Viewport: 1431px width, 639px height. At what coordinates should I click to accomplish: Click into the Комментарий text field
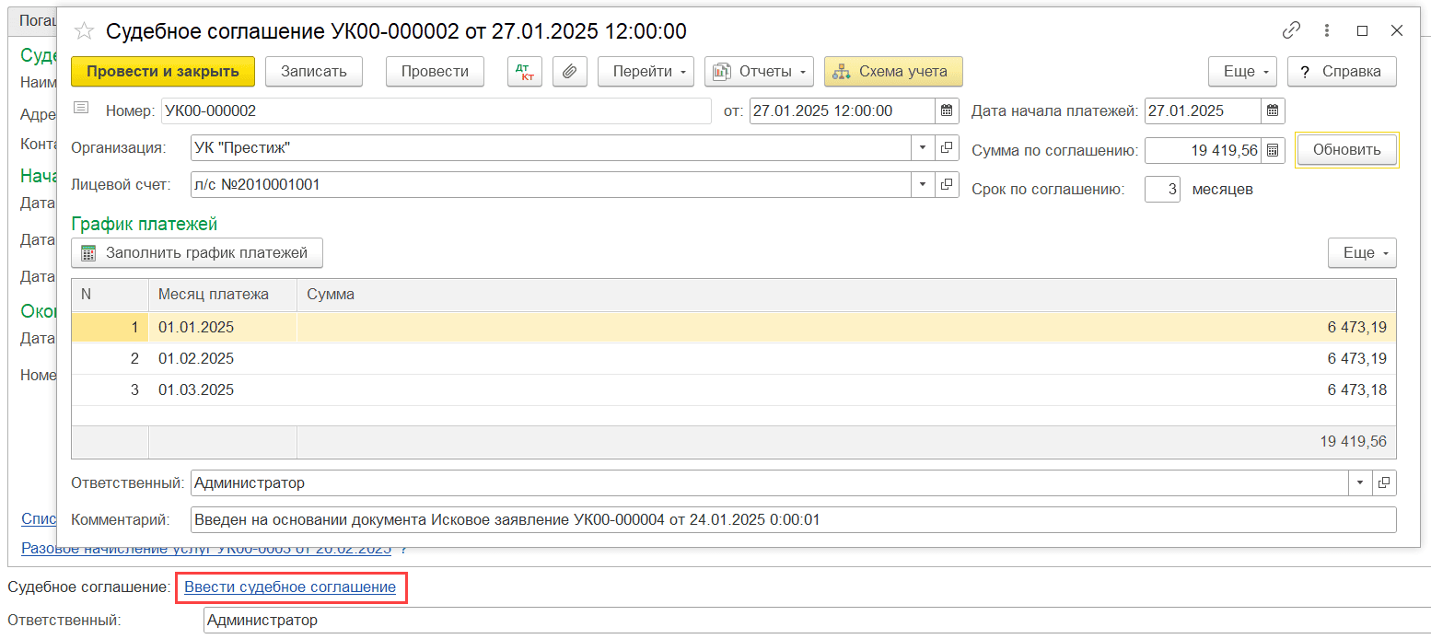[792, 520]
